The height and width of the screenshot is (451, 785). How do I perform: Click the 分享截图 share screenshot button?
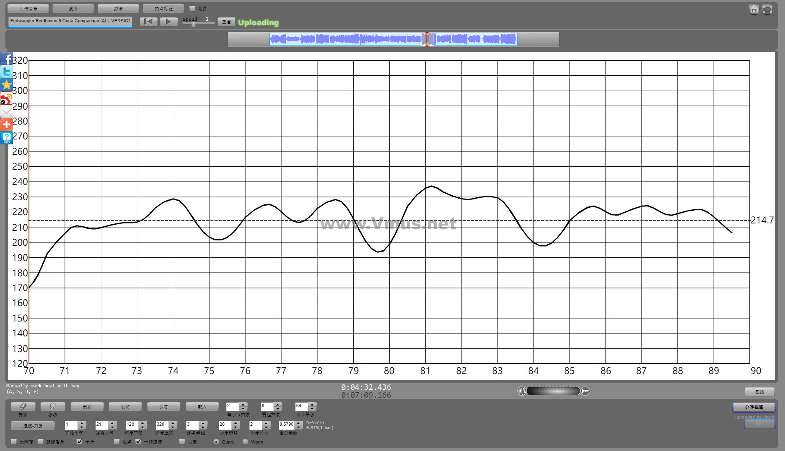coord(754,407)
